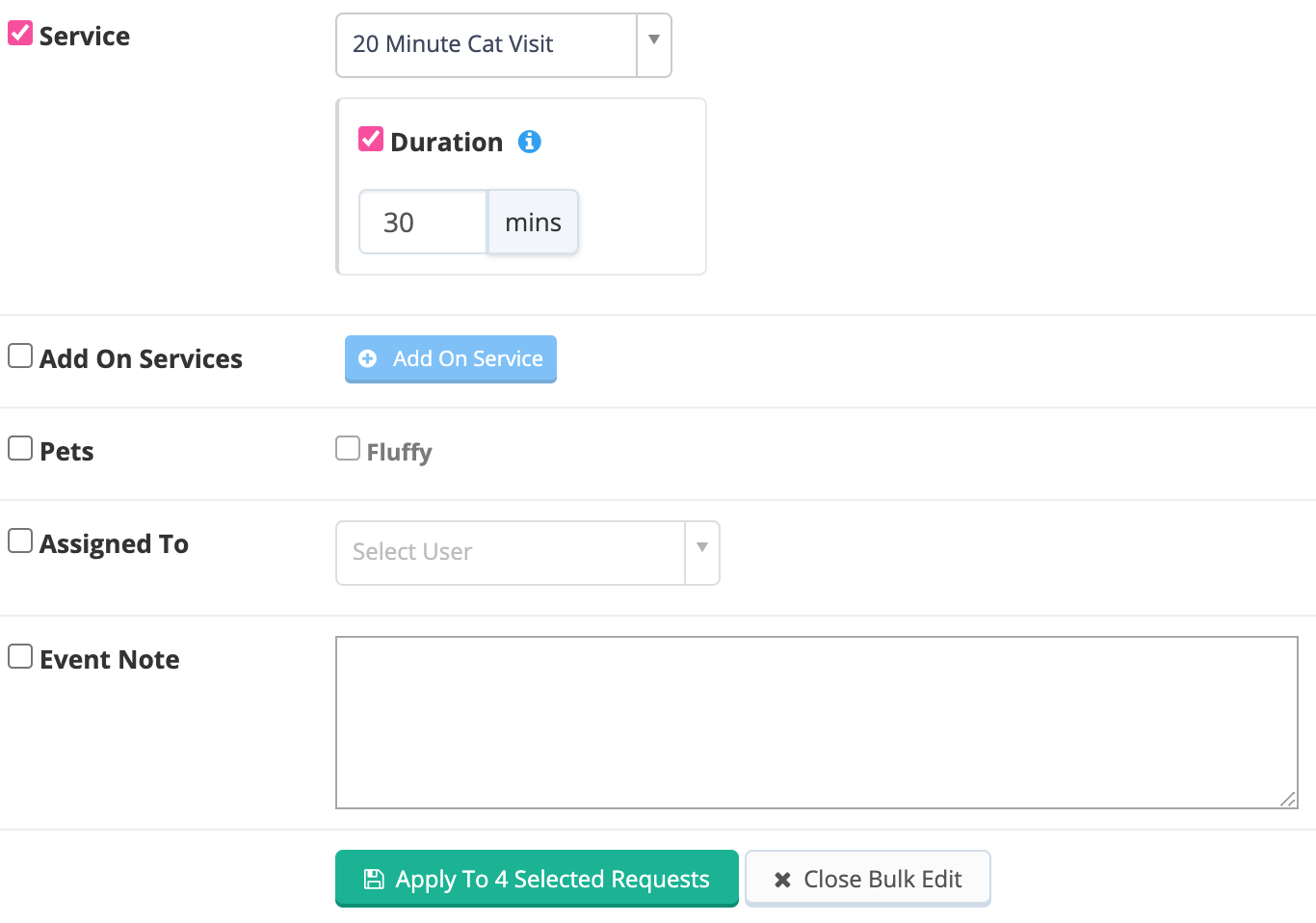
Task: Click the plus icon on Add On Service
Action: point(368,358)
